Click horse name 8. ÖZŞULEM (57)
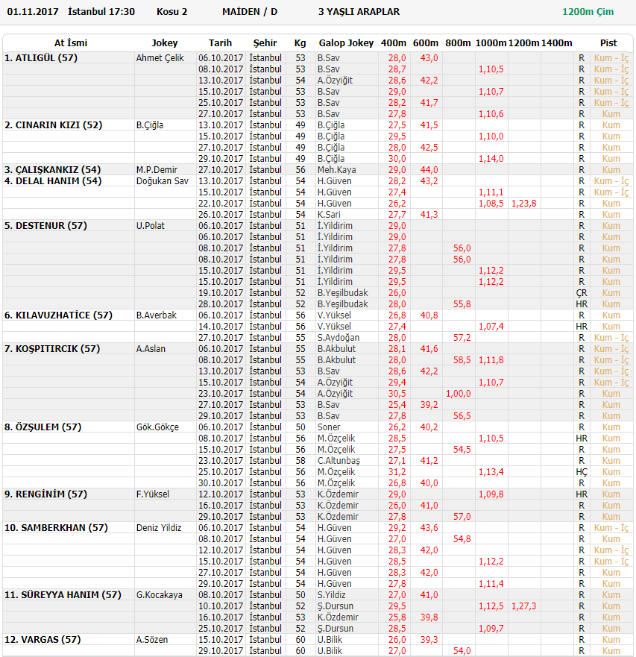Image resolution: width=636 pixels, height=657 pixels. [x=42, y=427]
